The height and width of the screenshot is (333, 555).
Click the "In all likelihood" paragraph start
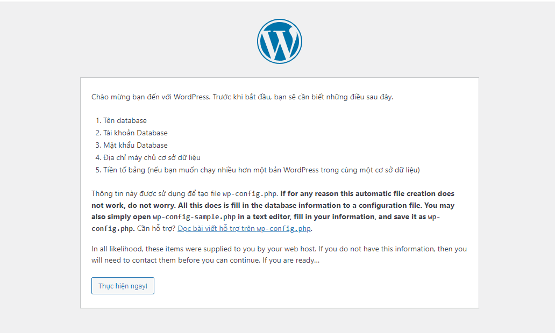tap(117, 249)
